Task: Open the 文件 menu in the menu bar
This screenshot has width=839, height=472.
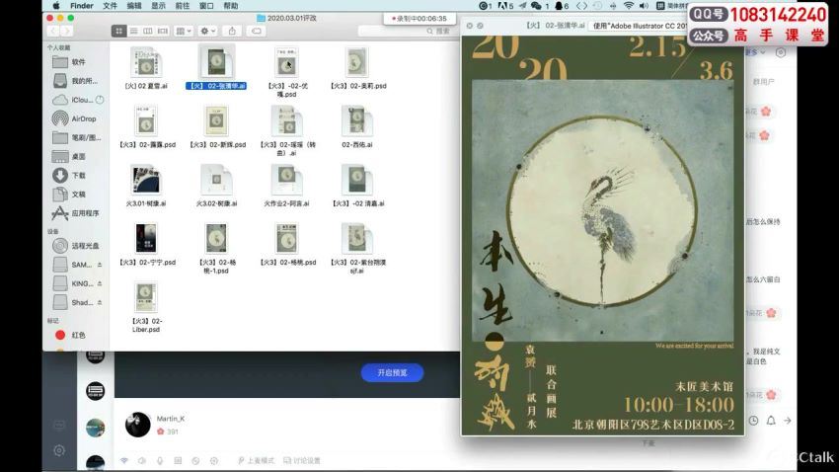Action: [x=110, y=6]
